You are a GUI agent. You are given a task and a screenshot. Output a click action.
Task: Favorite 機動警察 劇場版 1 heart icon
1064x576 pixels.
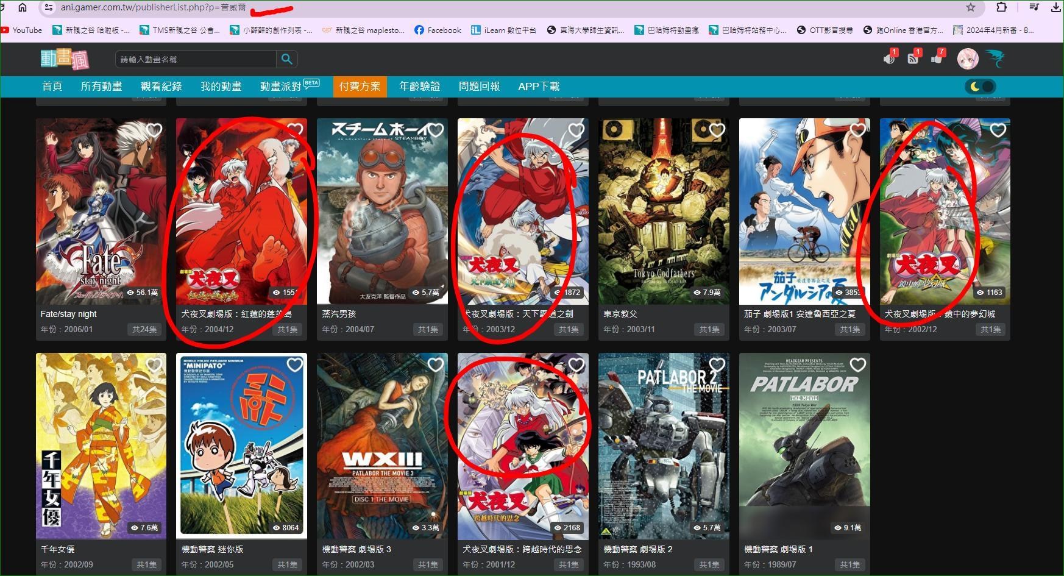point(858,364)
